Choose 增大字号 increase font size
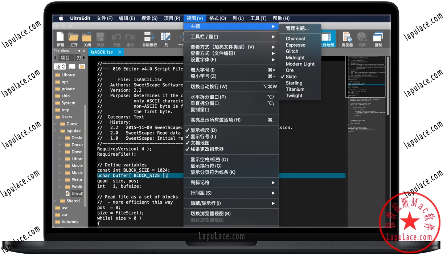Viewport: 443px width, 254px height. (231, 70)
